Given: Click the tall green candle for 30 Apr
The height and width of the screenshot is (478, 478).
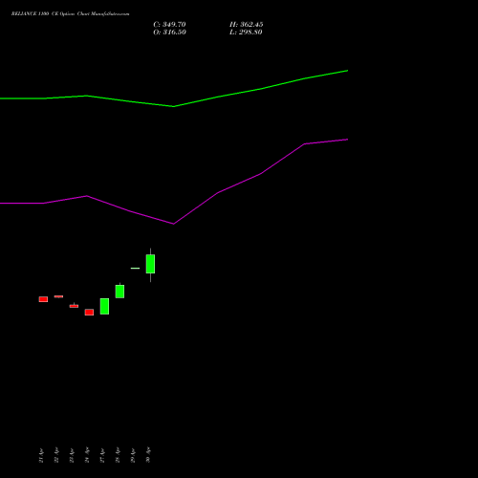Looking at the screenshot, I should (150, 264).
